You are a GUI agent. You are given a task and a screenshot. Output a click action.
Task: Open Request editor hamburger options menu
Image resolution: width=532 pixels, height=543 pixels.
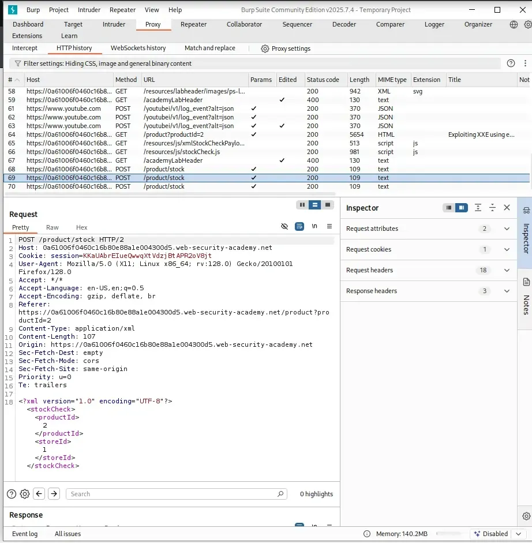329,227
